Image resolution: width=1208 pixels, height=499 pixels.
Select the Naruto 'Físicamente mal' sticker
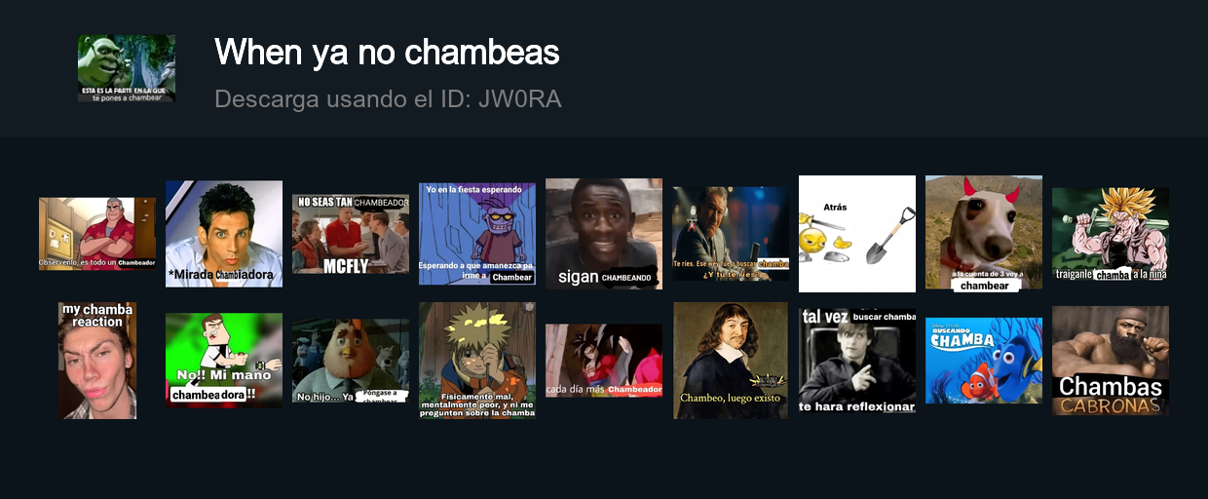tap(477, 361)
